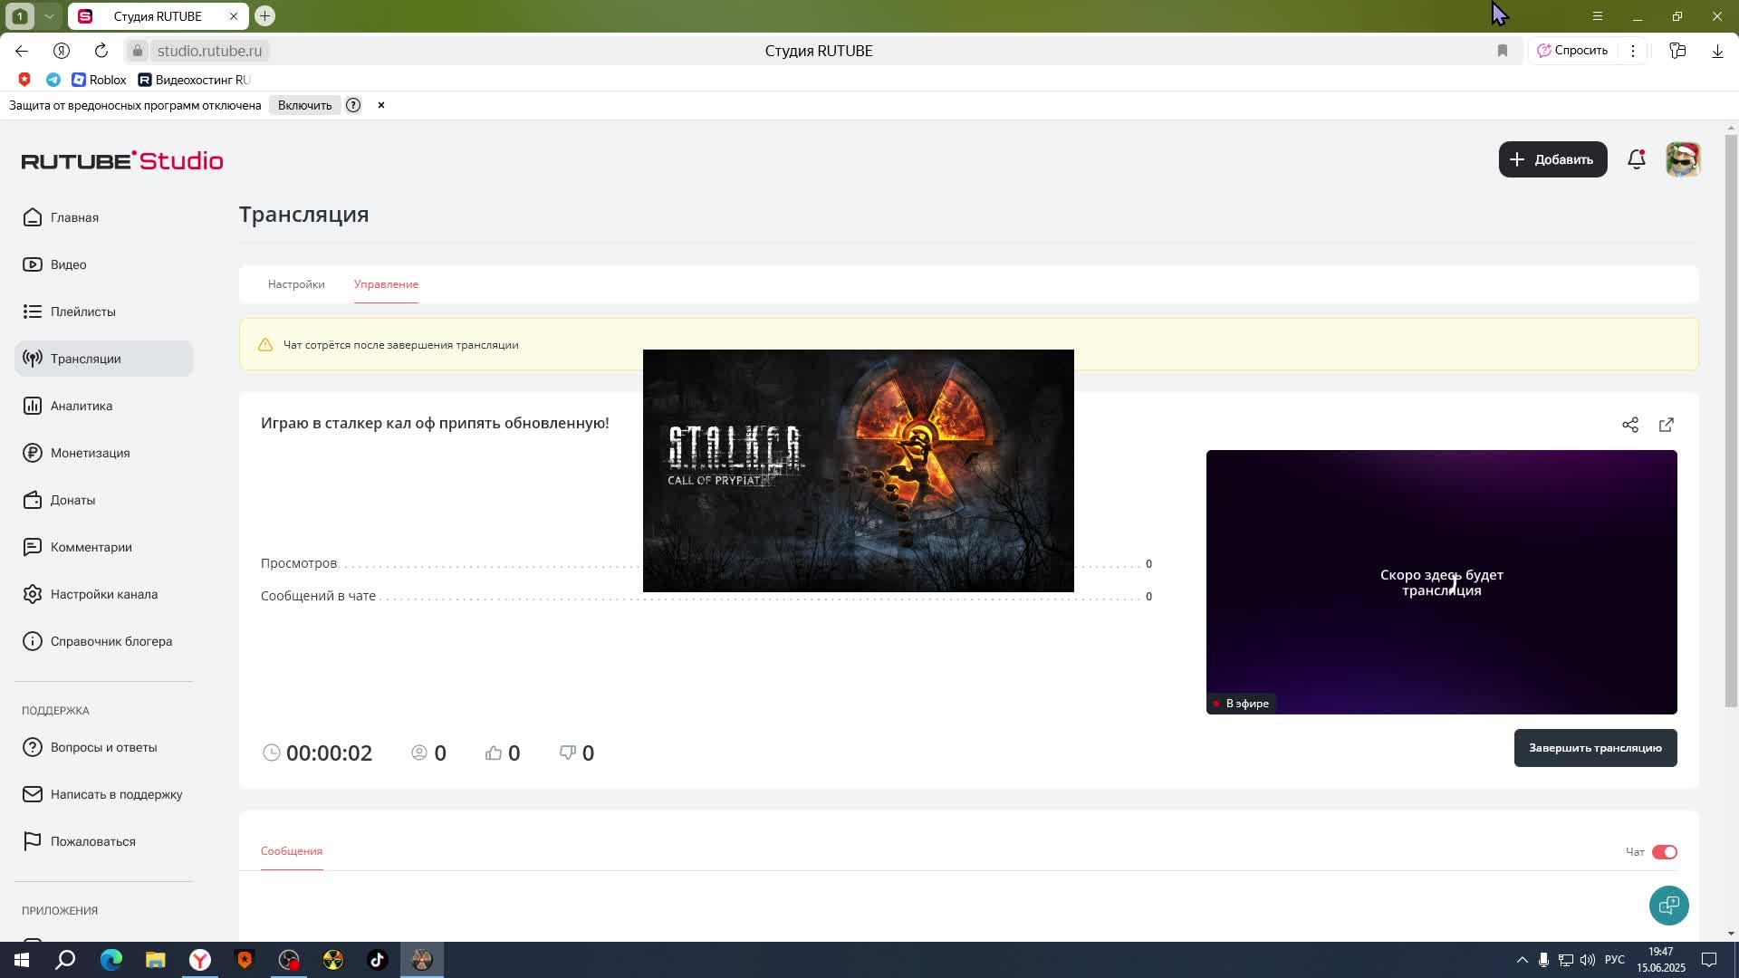Open a new browser tab
This screenshot has width=1739, height=978.
(264, 16)
